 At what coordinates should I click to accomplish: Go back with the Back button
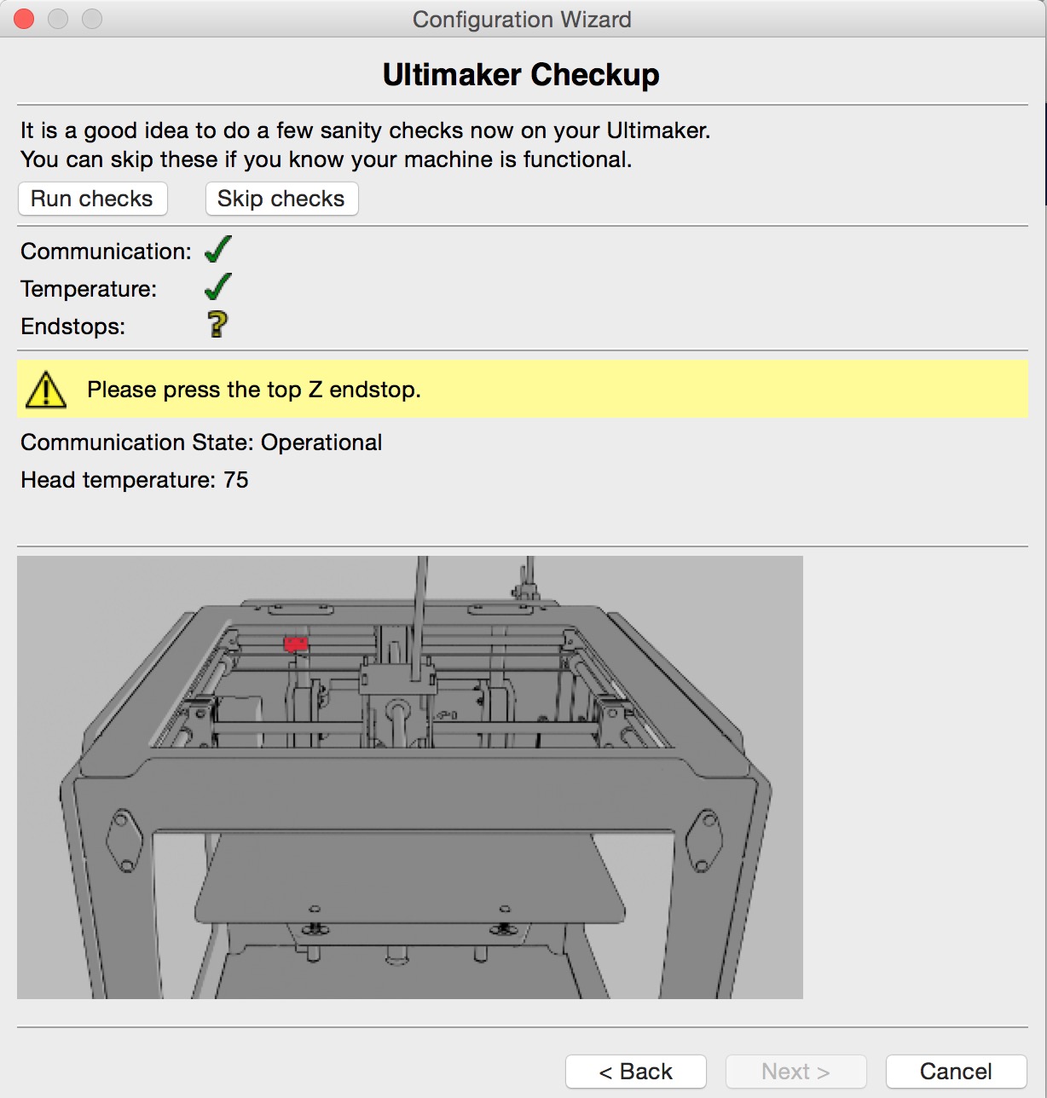pyautogui.click(x=636, y=1072)
